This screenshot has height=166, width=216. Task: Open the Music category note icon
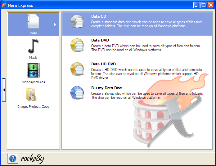click(33, 46)
